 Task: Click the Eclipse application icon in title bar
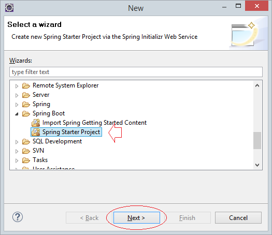pyautogui.click(x=9, y=8)
